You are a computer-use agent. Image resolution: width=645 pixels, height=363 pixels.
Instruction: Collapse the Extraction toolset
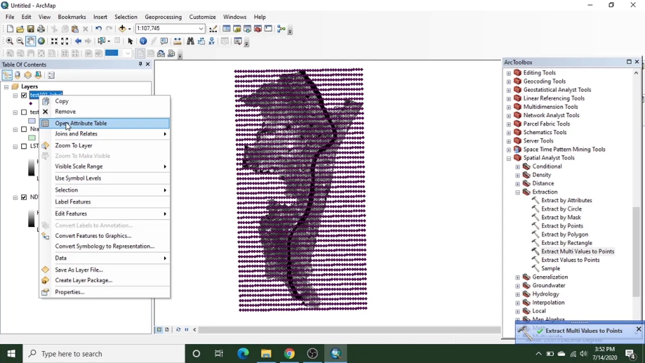[x=518, y=192]
